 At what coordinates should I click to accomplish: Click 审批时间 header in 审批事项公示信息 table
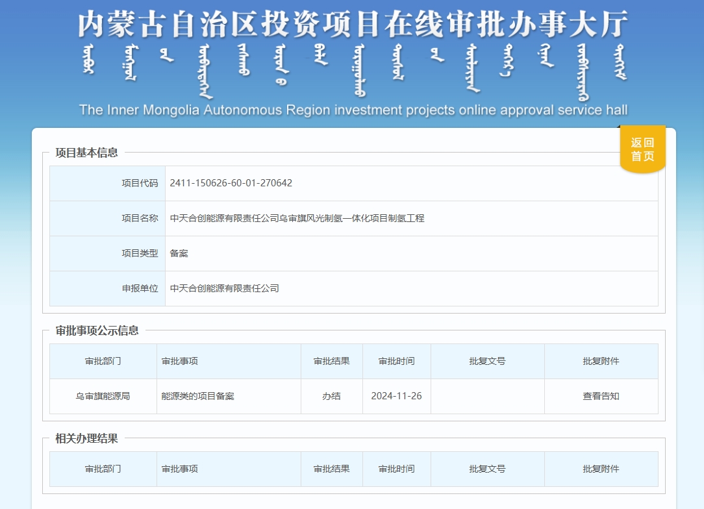pos(396,361)
